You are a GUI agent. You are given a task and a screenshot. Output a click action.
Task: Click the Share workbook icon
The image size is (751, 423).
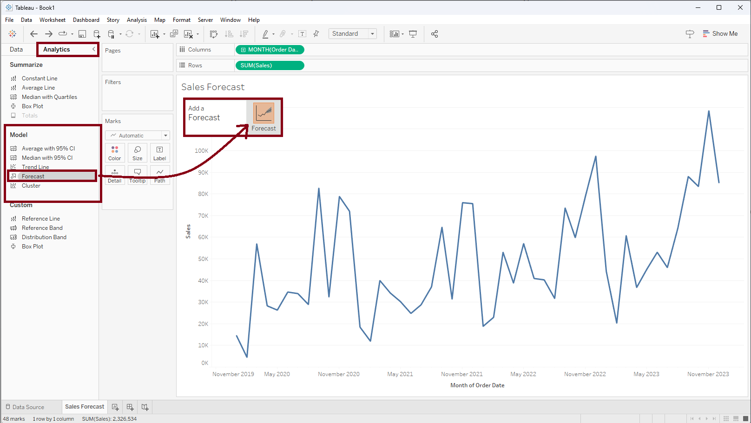coord(435,34)
